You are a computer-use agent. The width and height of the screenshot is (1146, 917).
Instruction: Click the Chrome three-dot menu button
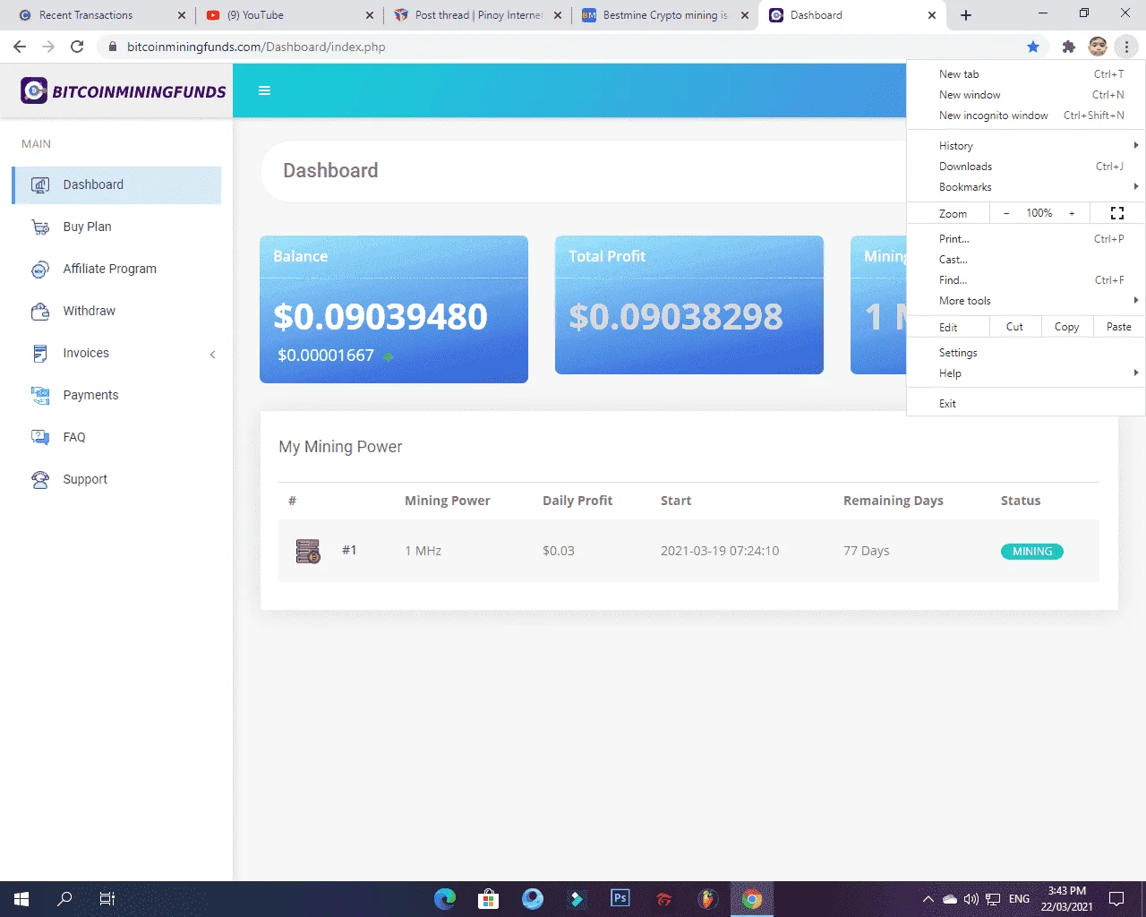click(1126, 47)
